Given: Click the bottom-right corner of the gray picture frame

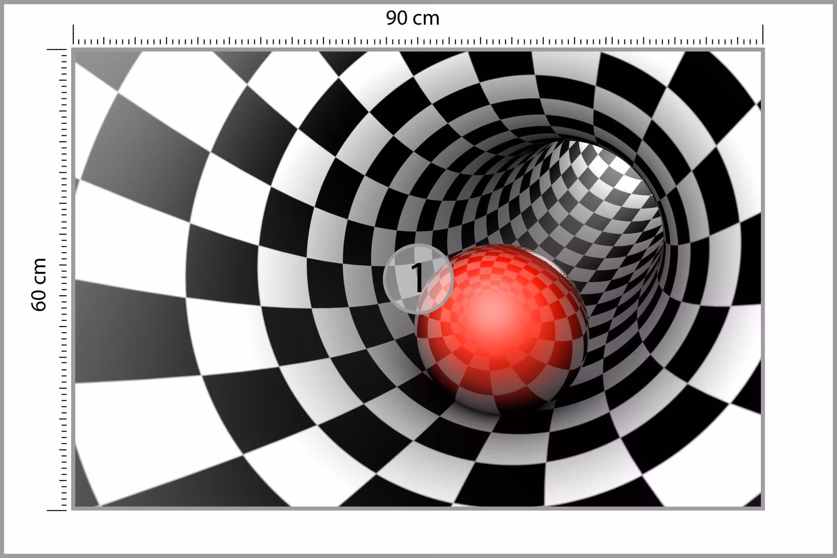Looking at the screenshot, I should tap(763, 508).
